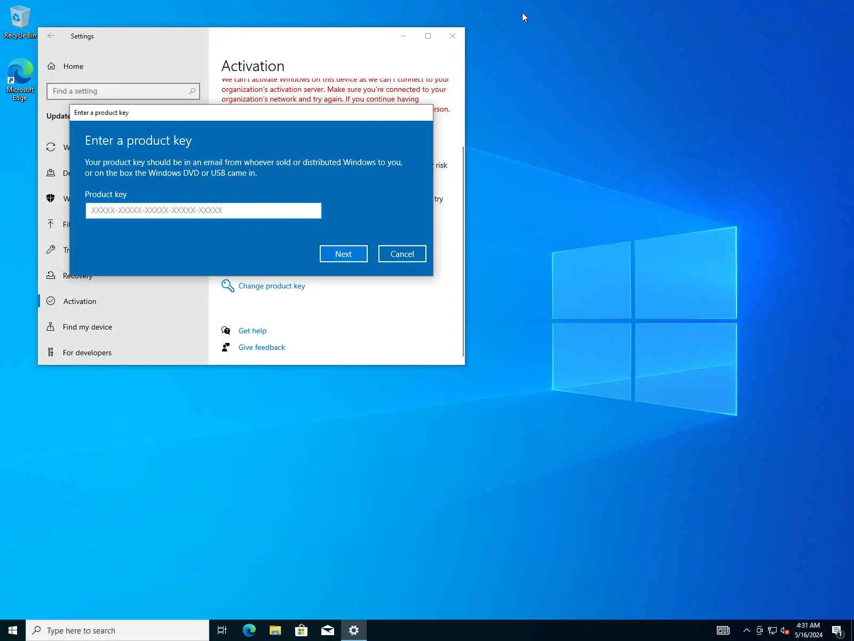Click the Give feedback person icon
854x641 pixels.
[x=226, y=347]
